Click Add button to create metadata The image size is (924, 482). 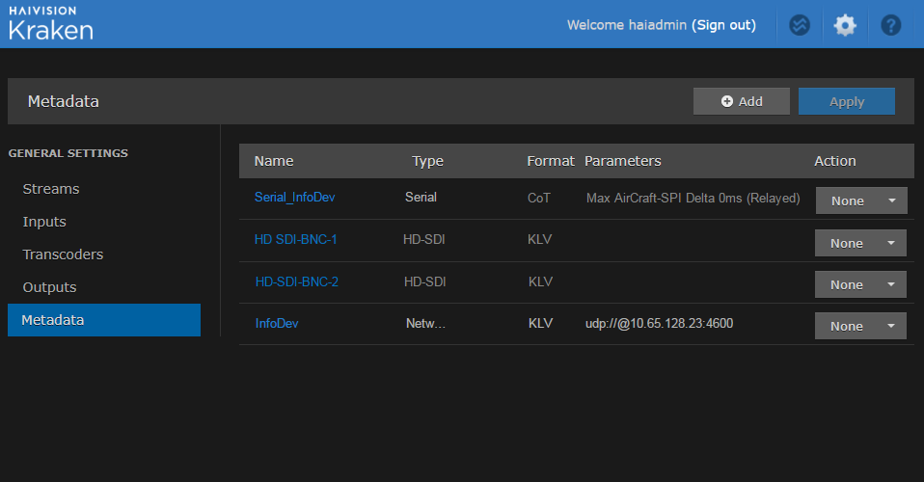tap(741, 101)
